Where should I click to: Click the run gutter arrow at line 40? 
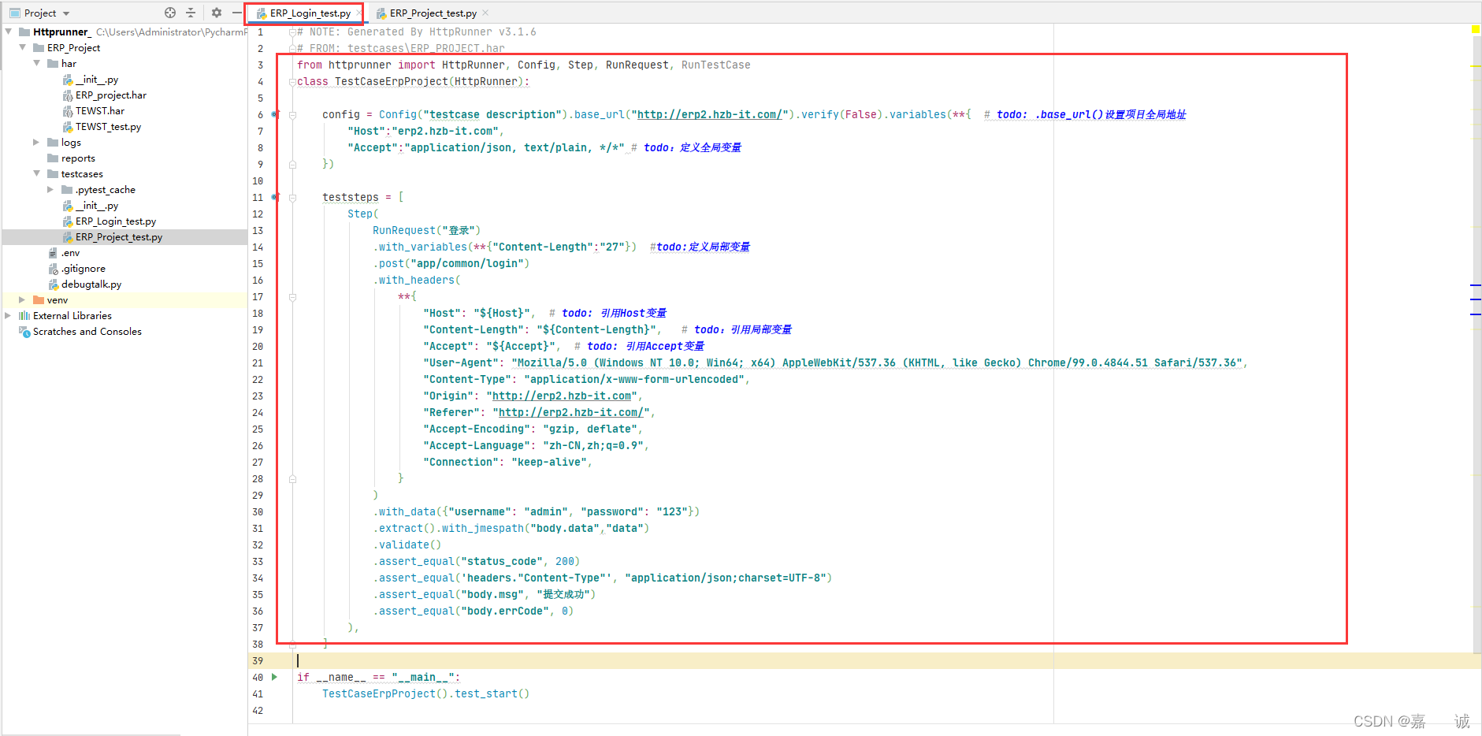click(275, 677)
